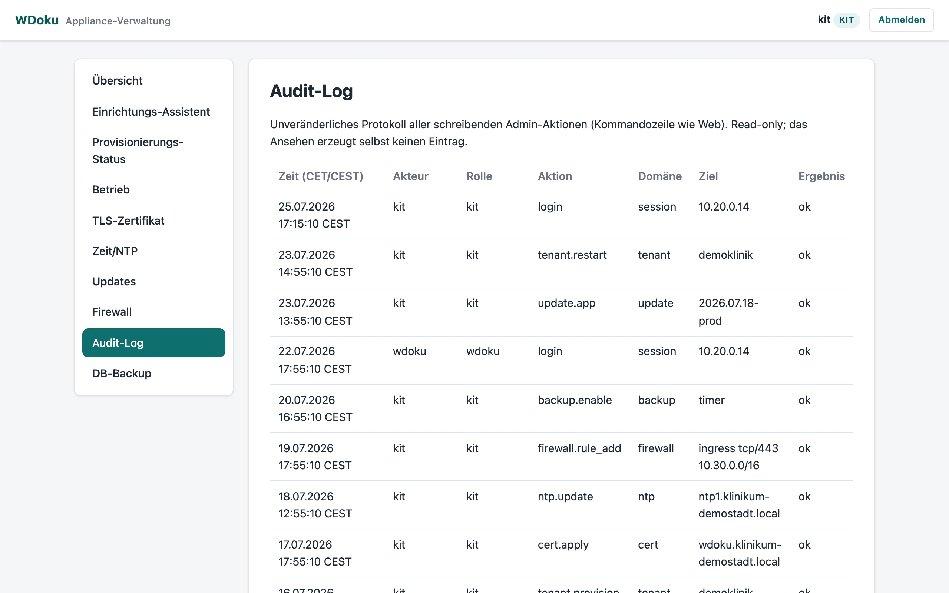This screenshot has width=949, height=593.
Task: Click the Abmelden button
Action: point(901,20)
